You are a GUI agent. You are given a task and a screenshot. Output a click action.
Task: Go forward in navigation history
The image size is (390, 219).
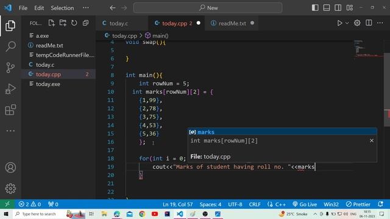click(x=124, y=8)
